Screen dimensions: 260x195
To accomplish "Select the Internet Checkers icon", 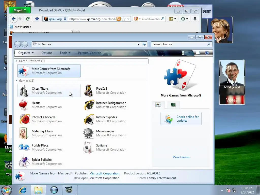I will 24,119.
